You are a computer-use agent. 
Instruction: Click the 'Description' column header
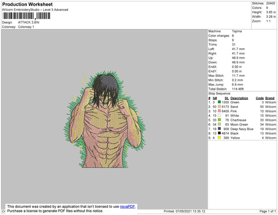[x=239, y=98]
